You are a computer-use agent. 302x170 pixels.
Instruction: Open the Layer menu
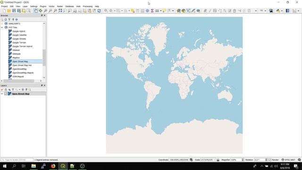click(25, 6)
